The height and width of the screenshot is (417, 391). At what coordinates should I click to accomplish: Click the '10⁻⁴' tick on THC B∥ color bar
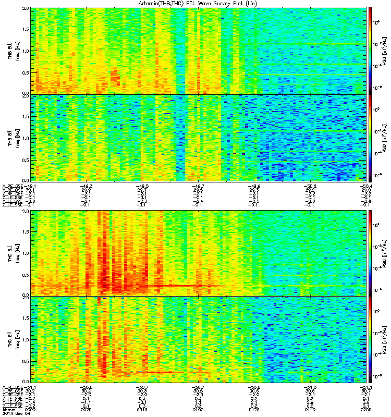(376, 354)
